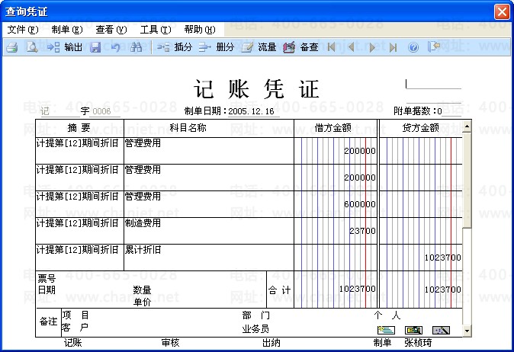514x352 pixels.
Task: Close the 查询凭证 window
Action: (503, 12)
